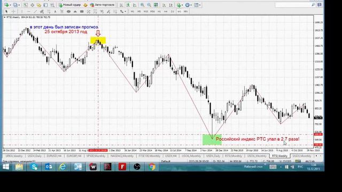Viewport: 342px width, 192px height.
Task: Switch chart to bar chart
Action: 121,5
